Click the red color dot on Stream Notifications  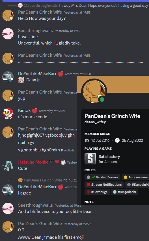coord(88,185)
